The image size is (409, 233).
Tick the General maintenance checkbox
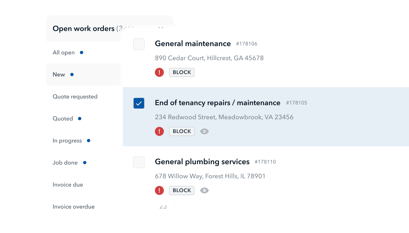pyautogui.click(x=139, y=44)
